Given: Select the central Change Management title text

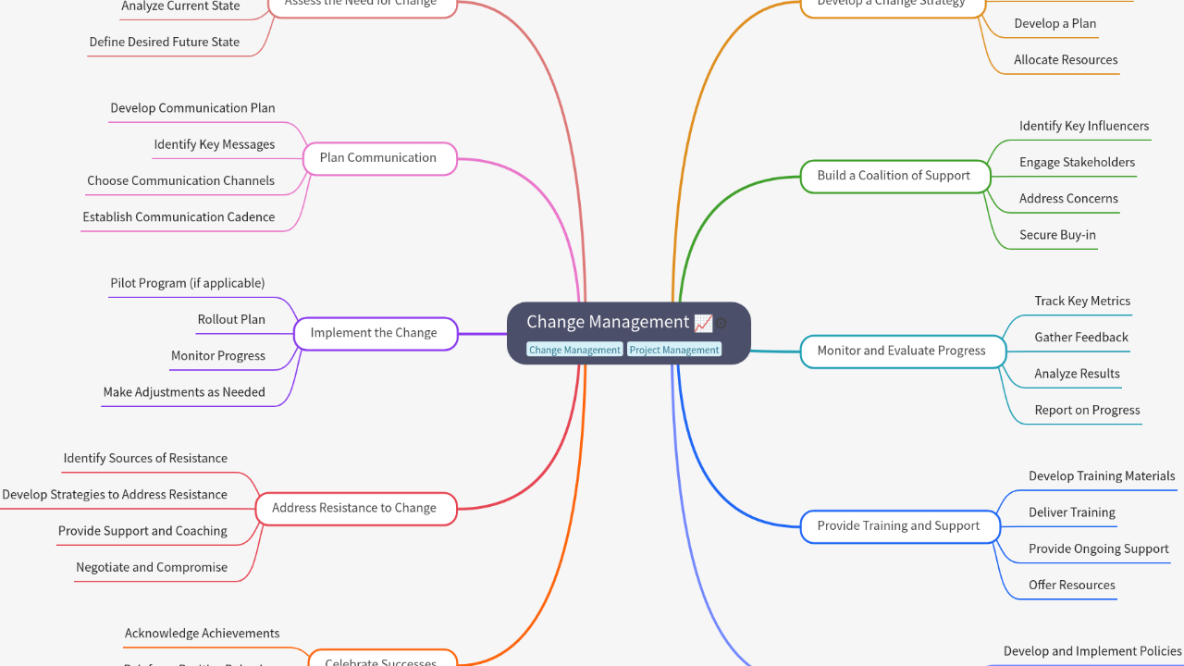Looking at the screenshot, I should click(608, 322).
